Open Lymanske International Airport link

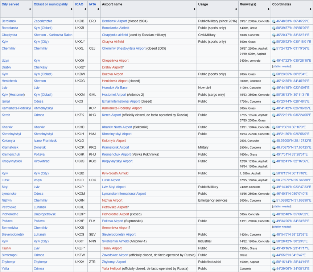click(124, 194)
